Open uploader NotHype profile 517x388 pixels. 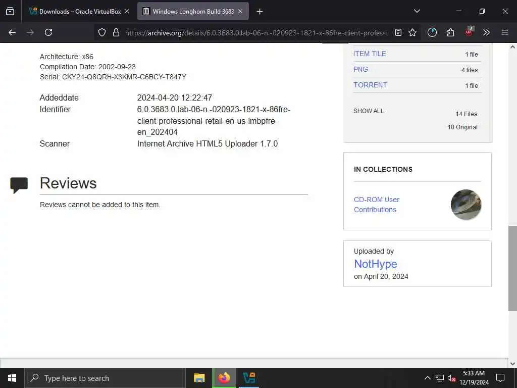(375, 264)
